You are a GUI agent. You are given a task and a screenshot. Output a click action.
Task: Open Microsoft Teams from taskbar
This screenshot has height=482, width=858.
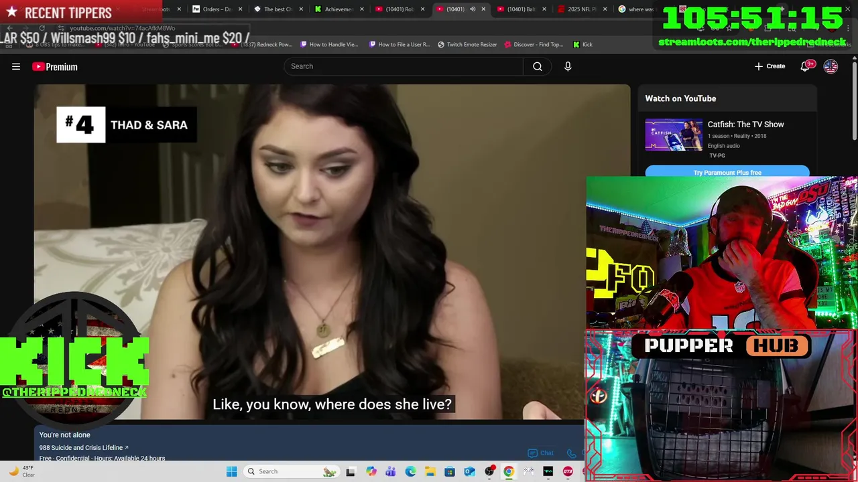pyautogui.click(x=390, y=471)
